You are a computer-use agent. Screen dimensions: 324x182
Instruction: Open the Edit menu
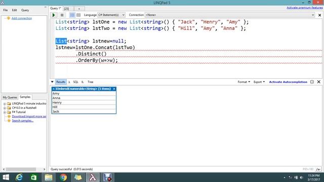click(14, 10)
